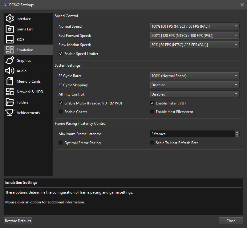Viewport: 247px width, 228px height.
Task: Click the Achievements trophy icon
Action: coord(10,112)
